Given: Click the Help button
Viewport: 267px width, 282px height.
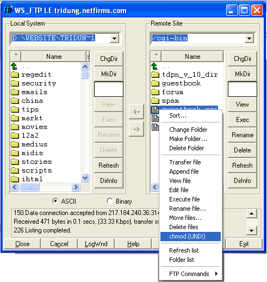Looking at the screenshot, I should (x=133, y=244).
